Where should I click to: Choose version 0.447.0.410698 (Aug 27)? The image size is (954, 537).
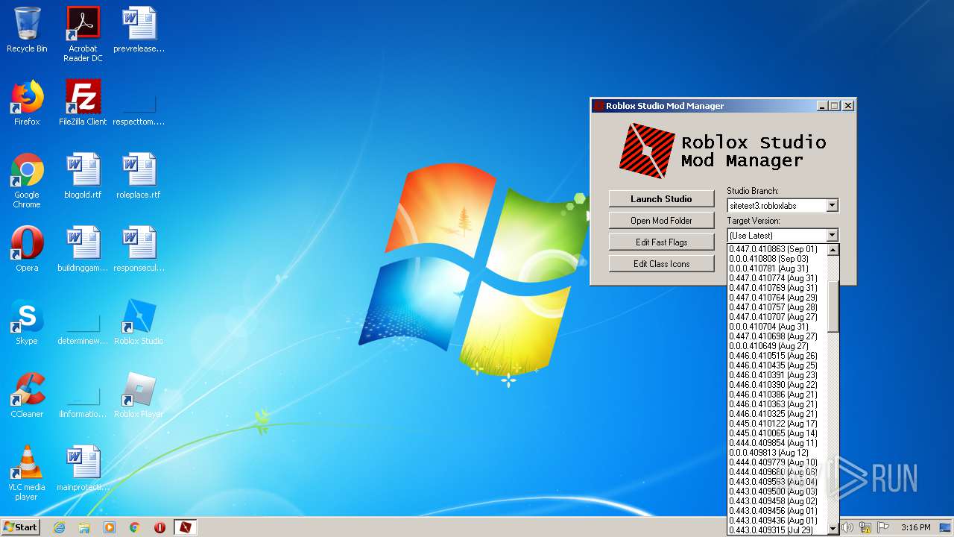pos(777,336)
